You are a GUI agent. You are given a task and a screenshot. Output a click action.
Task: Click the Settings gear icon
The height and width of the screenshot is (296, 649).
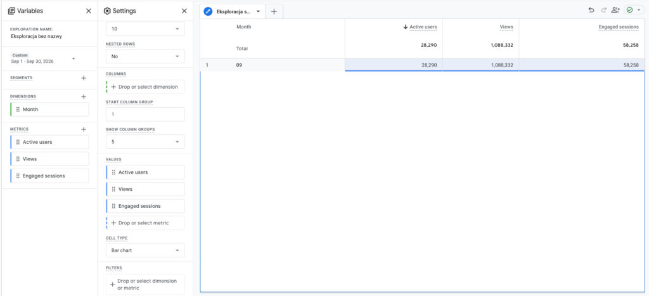[107, 11]
